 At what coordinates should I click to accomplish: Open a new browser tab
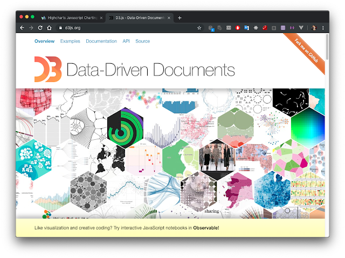180,18
